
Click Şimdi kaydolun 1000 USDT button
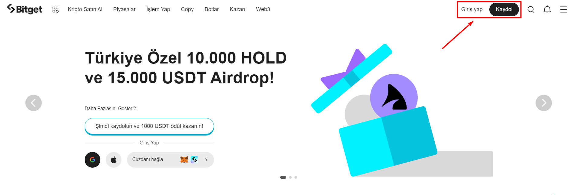point(149,126)
